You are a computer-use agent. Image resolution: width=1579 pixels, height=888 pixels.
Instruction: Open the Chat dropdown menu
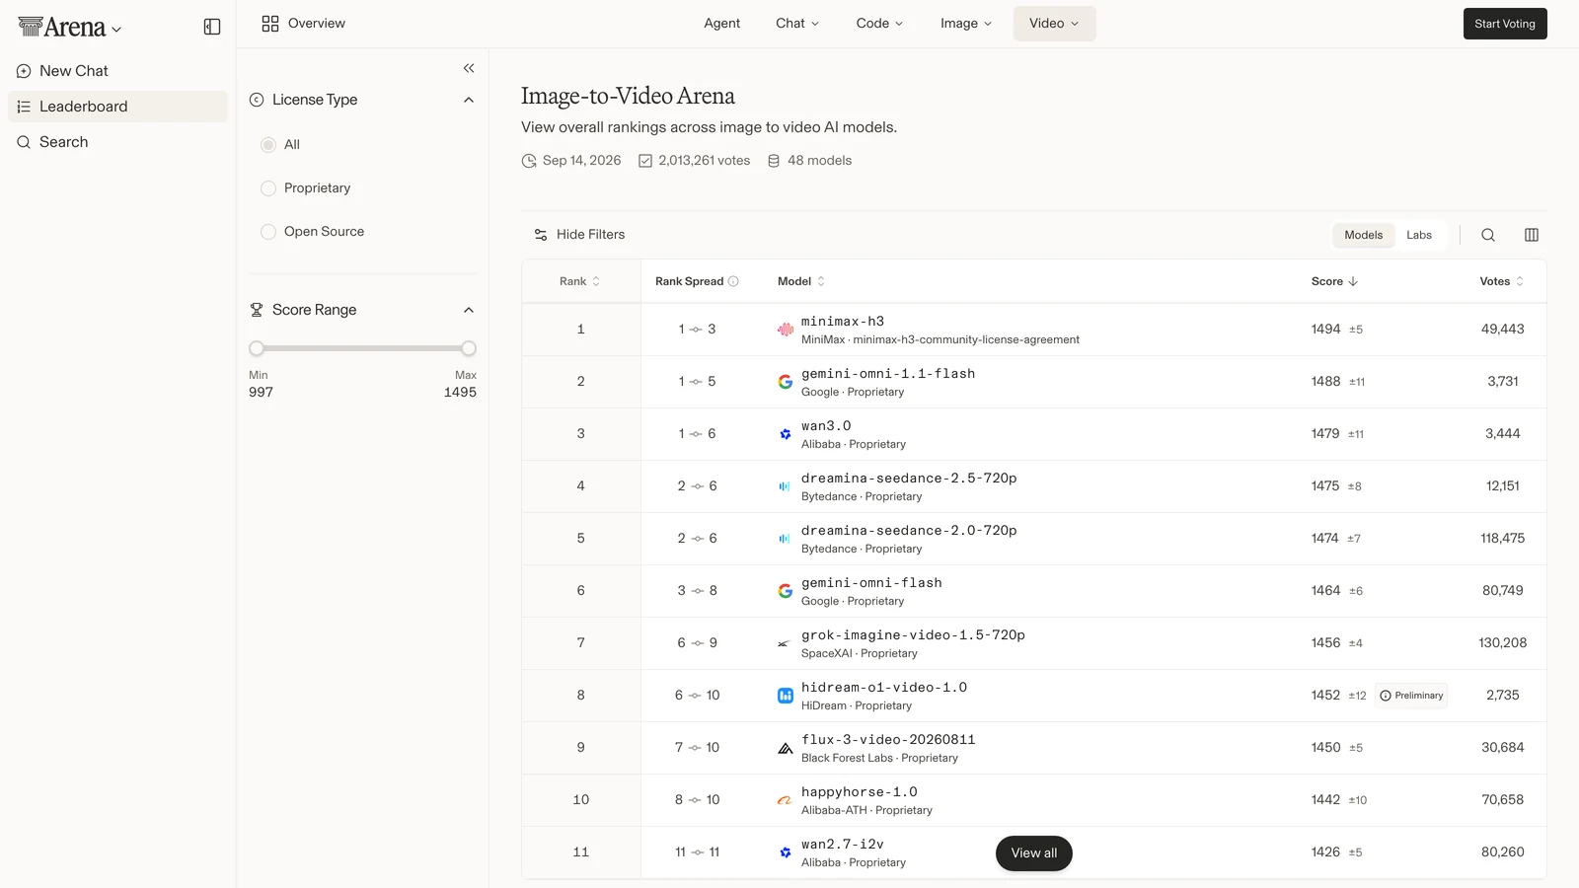point(797,24)
